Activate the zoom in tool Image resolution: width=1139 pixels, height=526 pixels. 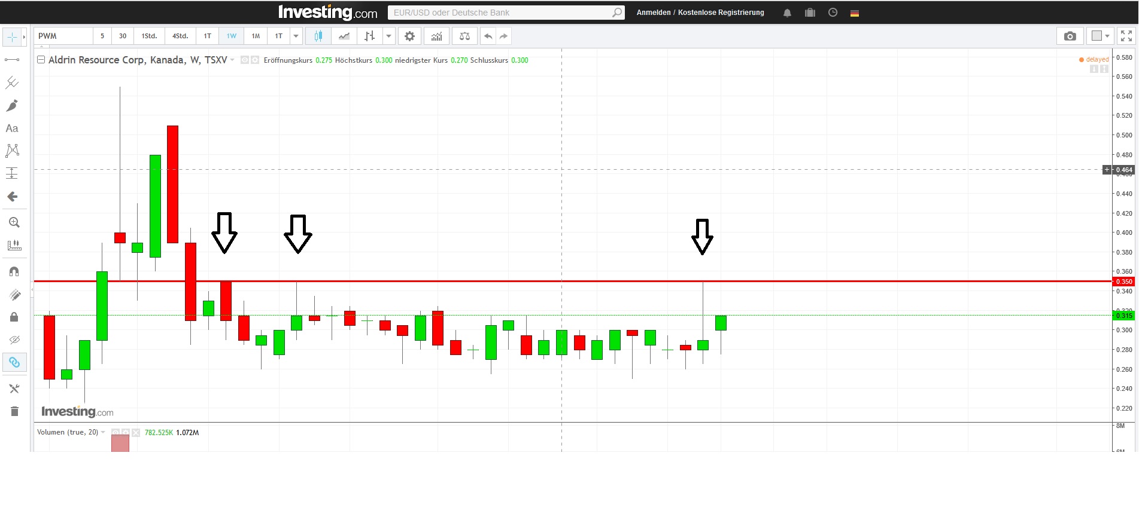pos(14,222)
